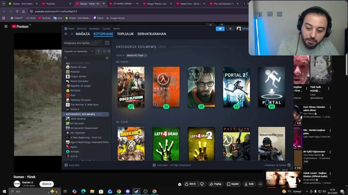The width and height of the screenshot is (348, 195).
Task: Open YouTube hamburger guide menu
Action: (x=6, y=26)
